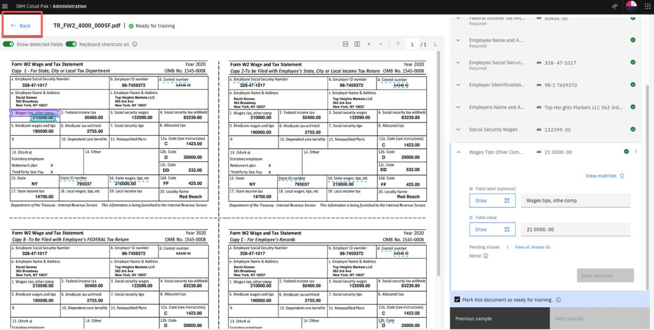Image resolution: width=654 pixels, height=330 pixels.
Task: Open the hamburger navigation menu
Action: pos(5,6)
